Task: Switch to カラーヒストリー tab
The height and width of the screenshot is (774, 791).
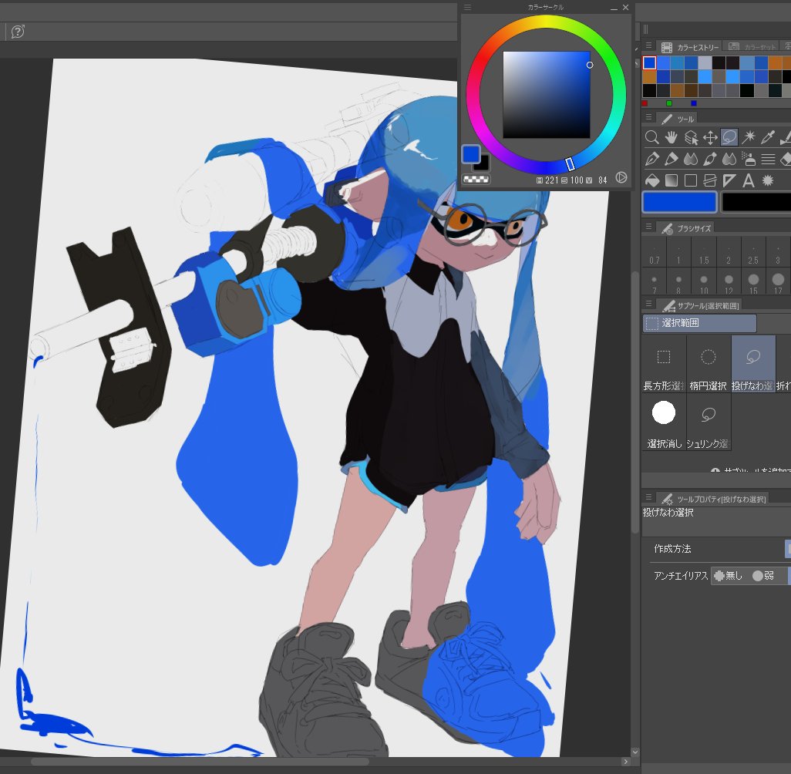Action: click(x=689, y=47)
